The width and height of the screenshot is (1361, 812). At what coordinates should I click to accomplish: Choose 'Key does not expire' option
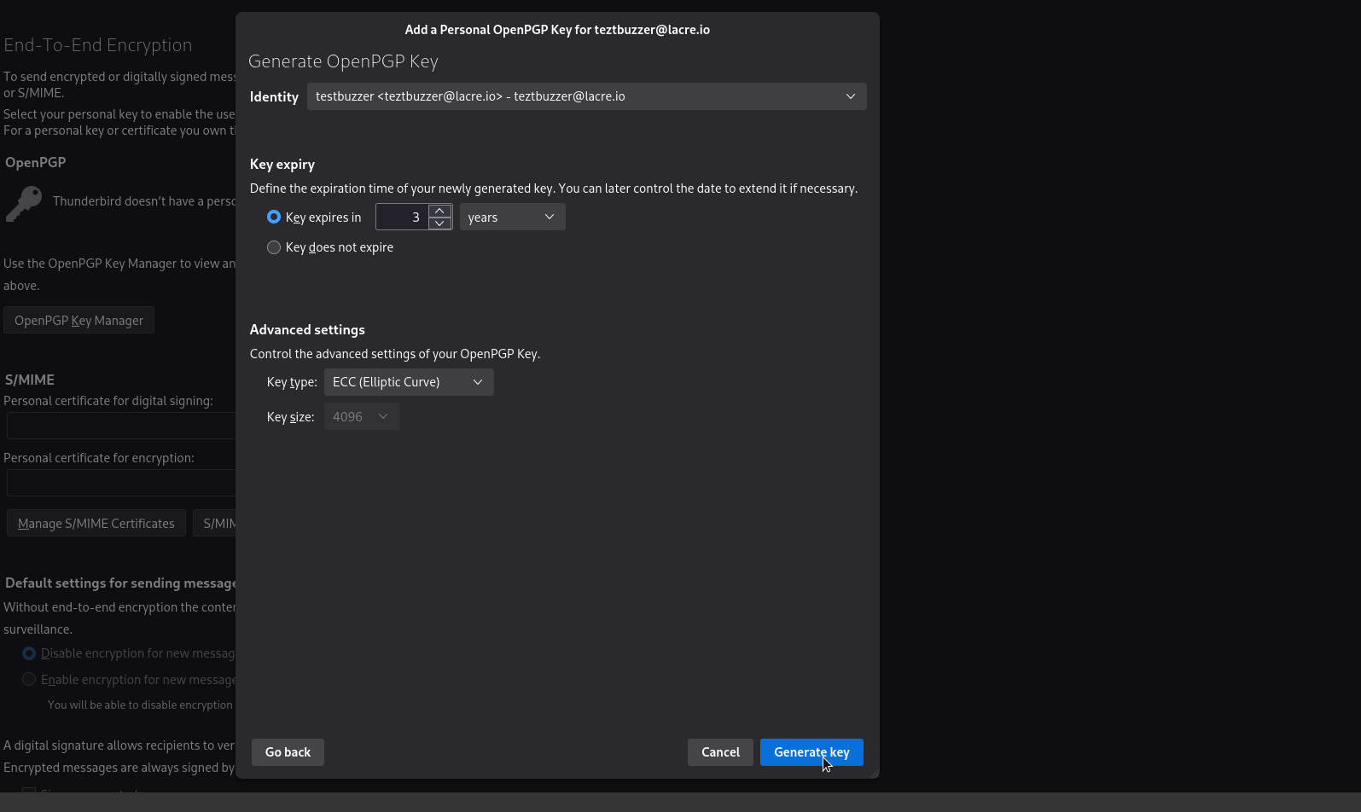tap(274, 247)
